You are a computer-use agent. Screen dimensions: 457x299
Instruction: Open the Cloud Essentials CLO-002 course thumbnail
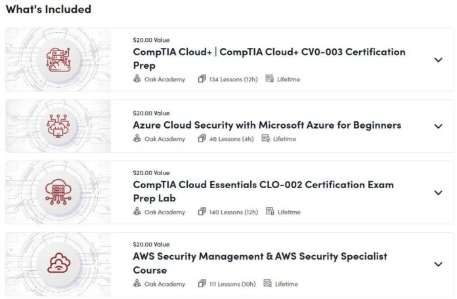(x=58, y=192)
